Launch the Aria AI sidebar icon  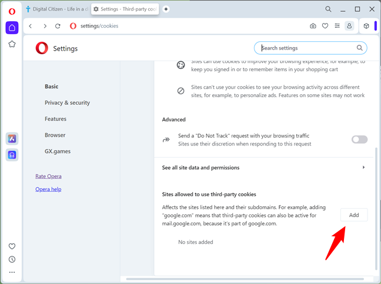click(12, 138)
